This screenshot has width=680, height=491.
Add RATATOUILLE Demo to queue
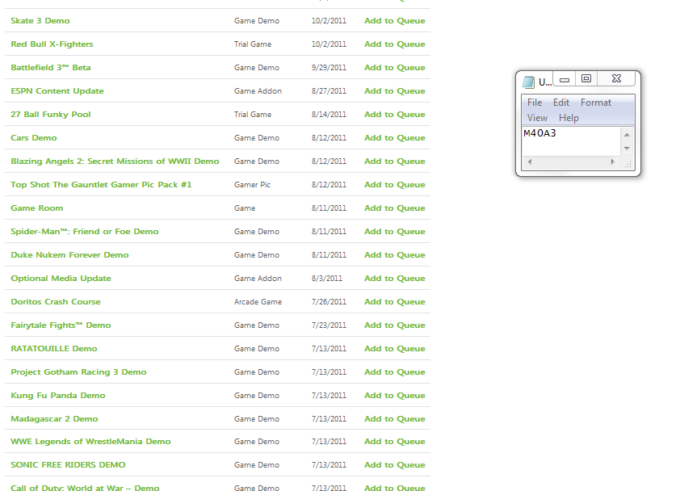395,349
